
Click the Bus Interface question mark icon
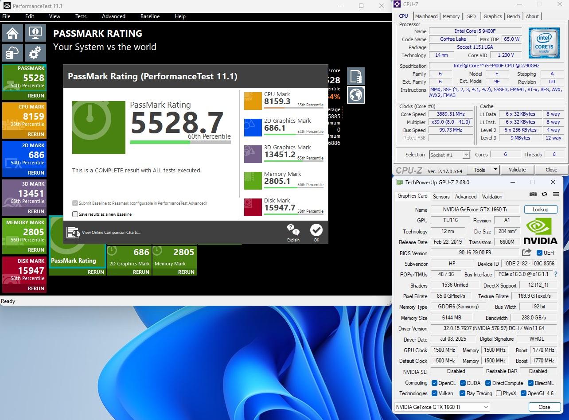pos(556,275)
